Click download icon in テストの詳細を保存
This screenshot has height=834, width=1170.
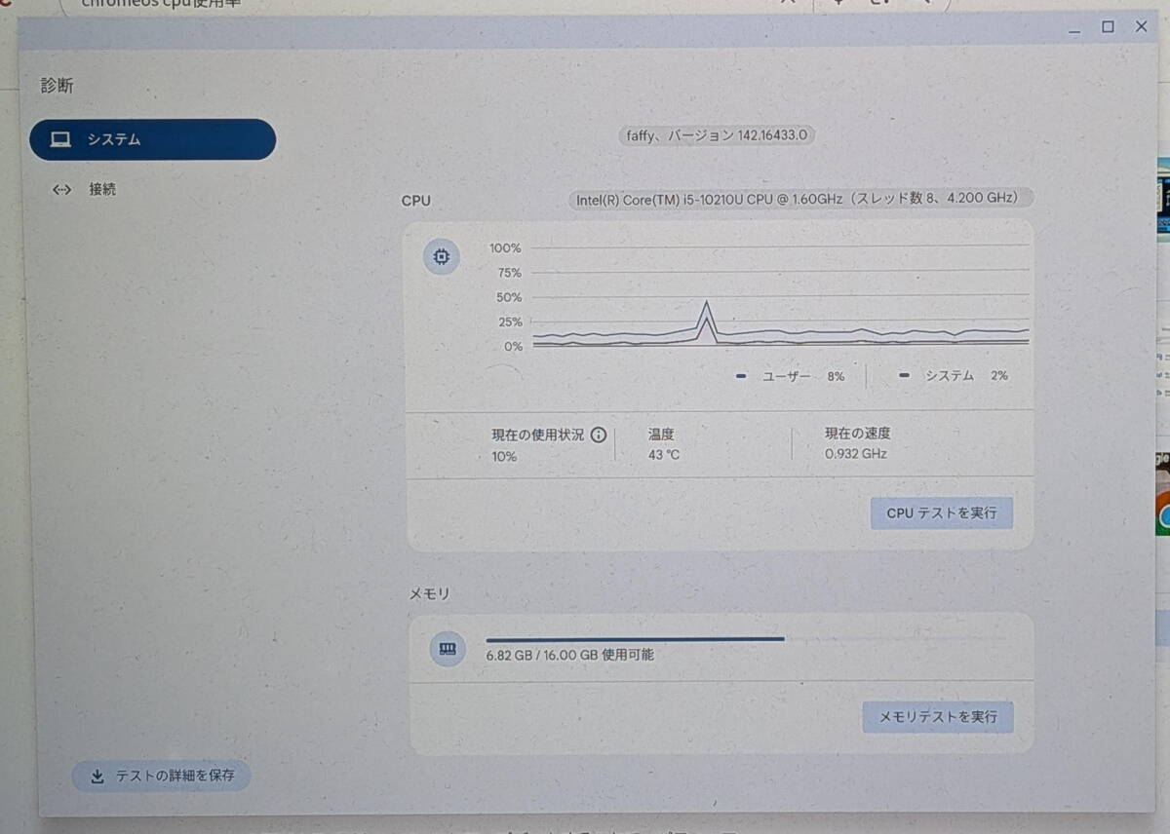click(x=97, y=777)
